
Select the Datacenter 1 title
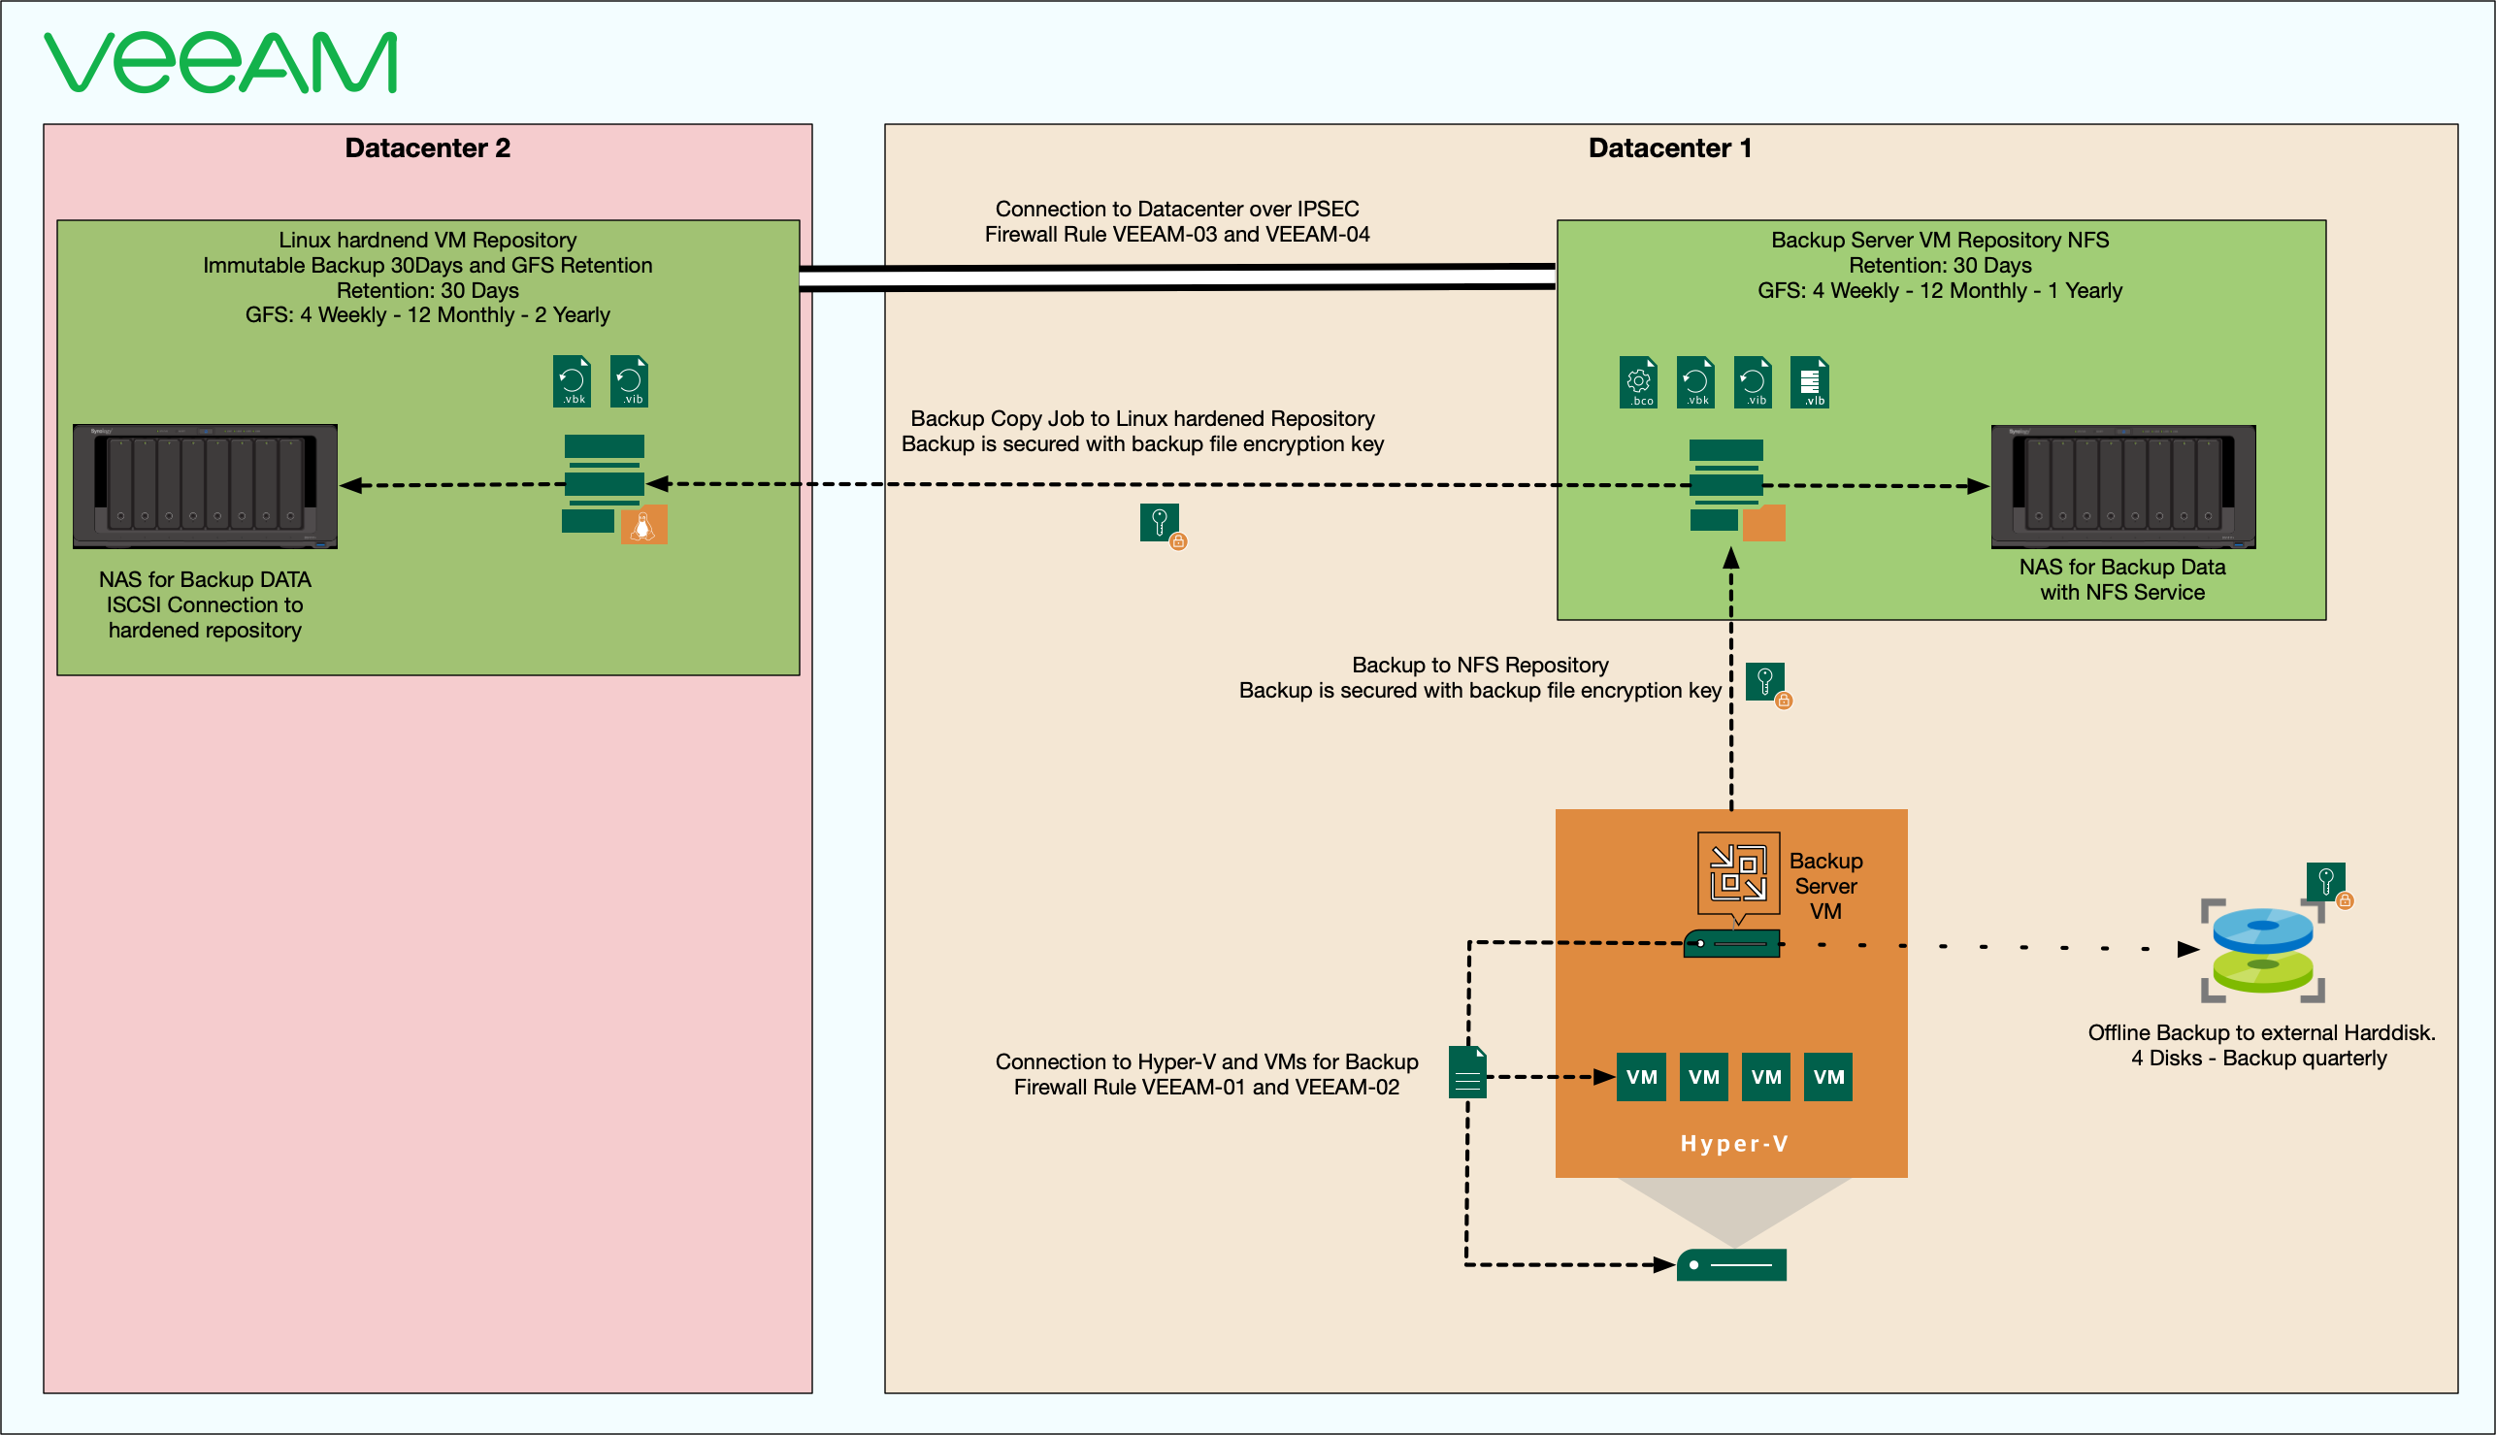click(1669, 147)
